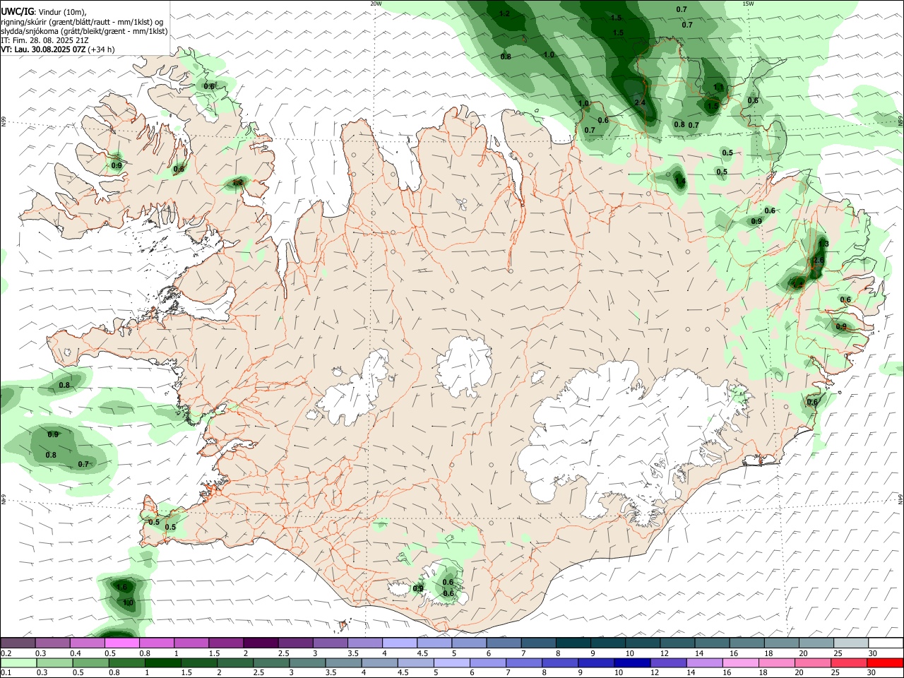Click the '1.6' precipitation value on the map
Image resolution: width=904 pixels, height=678 pixels.
121,587
